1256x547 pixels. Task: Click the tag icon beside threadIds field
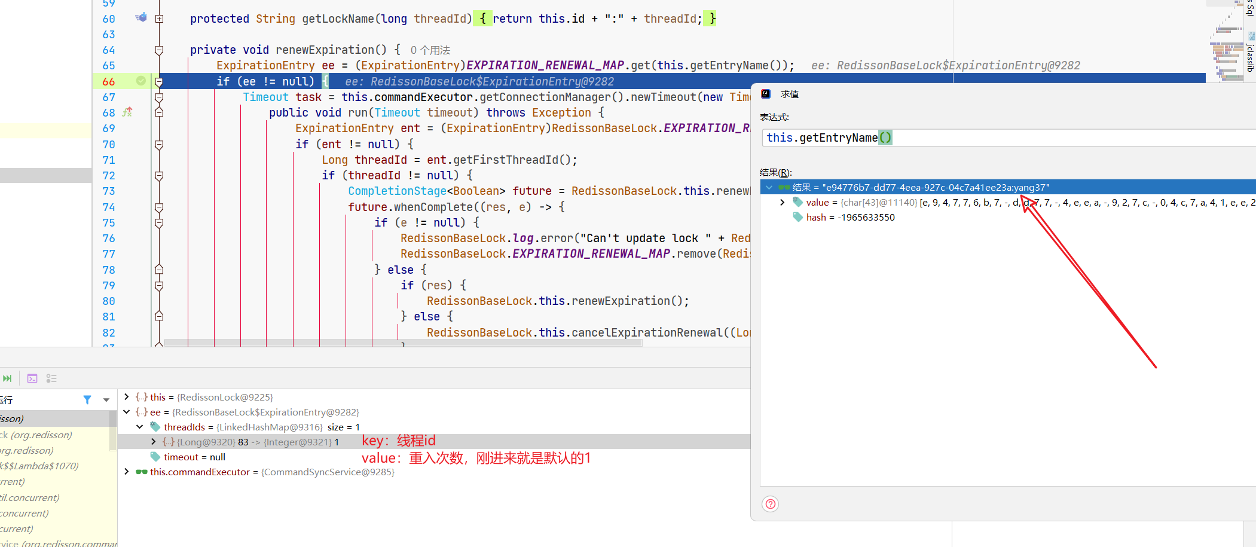click(155, 427)
